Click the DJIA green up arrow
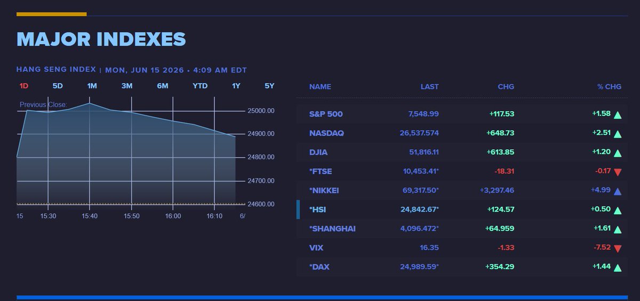Viewport: 640px width, 301px height. 618,153
